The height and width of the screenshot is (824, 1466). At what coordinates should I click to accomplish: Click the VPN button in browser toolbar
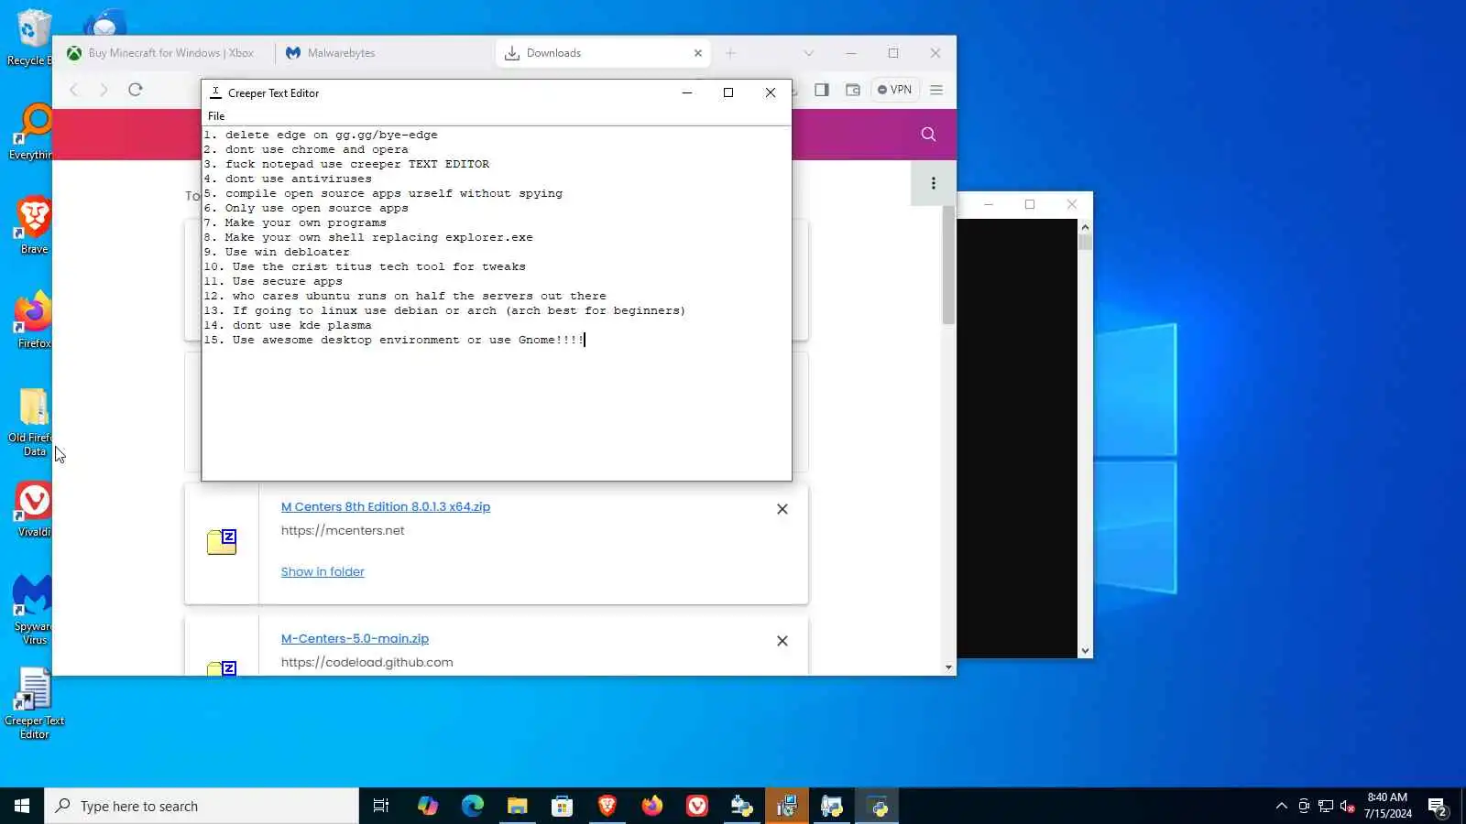(x=894, y=90)
